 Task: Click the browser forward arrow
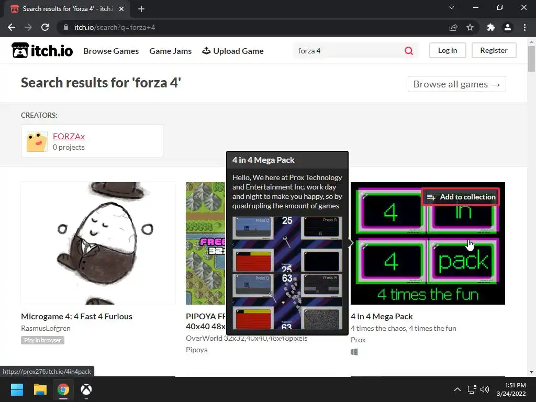[x=28, y=27]
